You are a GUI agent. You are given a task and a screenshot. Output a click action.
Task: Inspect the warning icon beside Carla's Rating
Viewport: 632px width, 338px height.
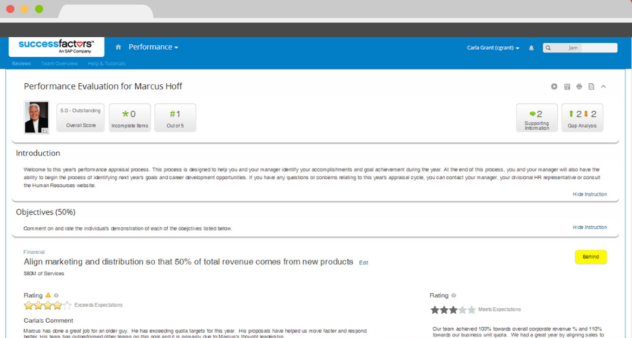pos(47,295)
